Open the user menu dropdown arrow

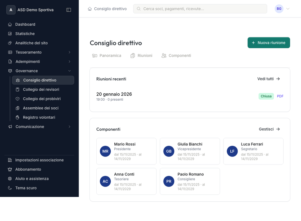(288, 9)
